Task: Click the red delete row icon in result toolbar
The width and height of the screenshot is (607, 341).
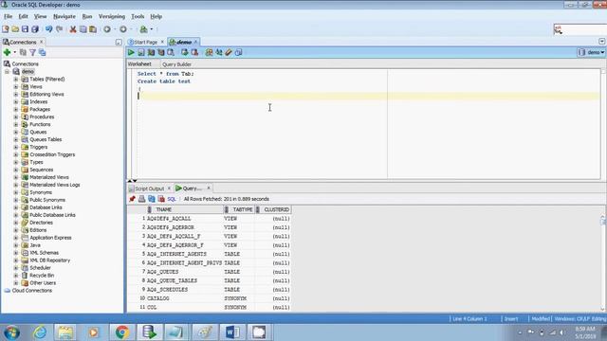Action: 161,199
